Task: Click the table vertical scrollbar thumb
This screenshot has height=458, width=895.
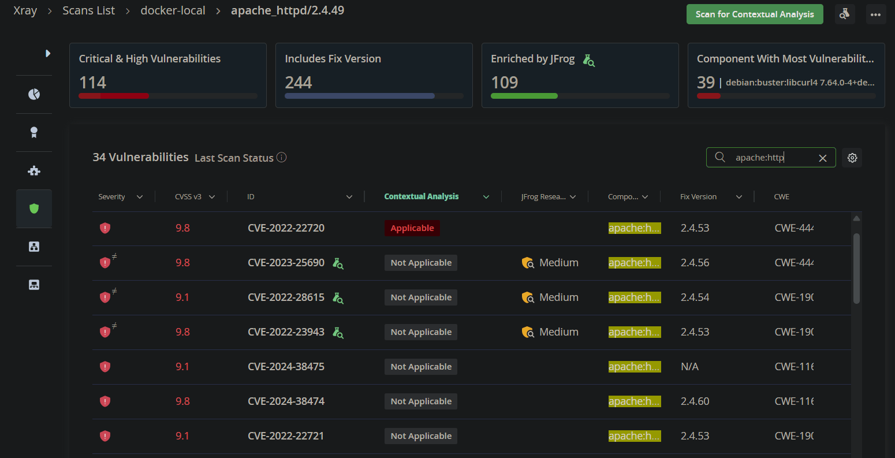Action: 856,269
